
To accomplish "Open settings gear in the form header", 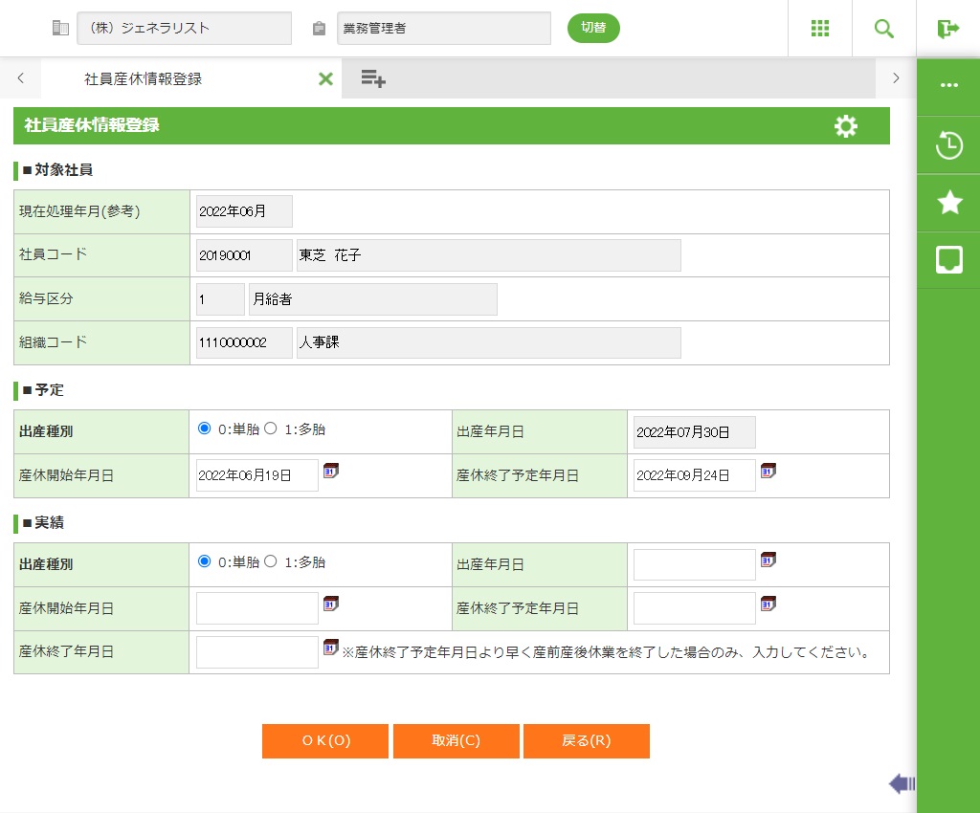I will click(846, 126).
